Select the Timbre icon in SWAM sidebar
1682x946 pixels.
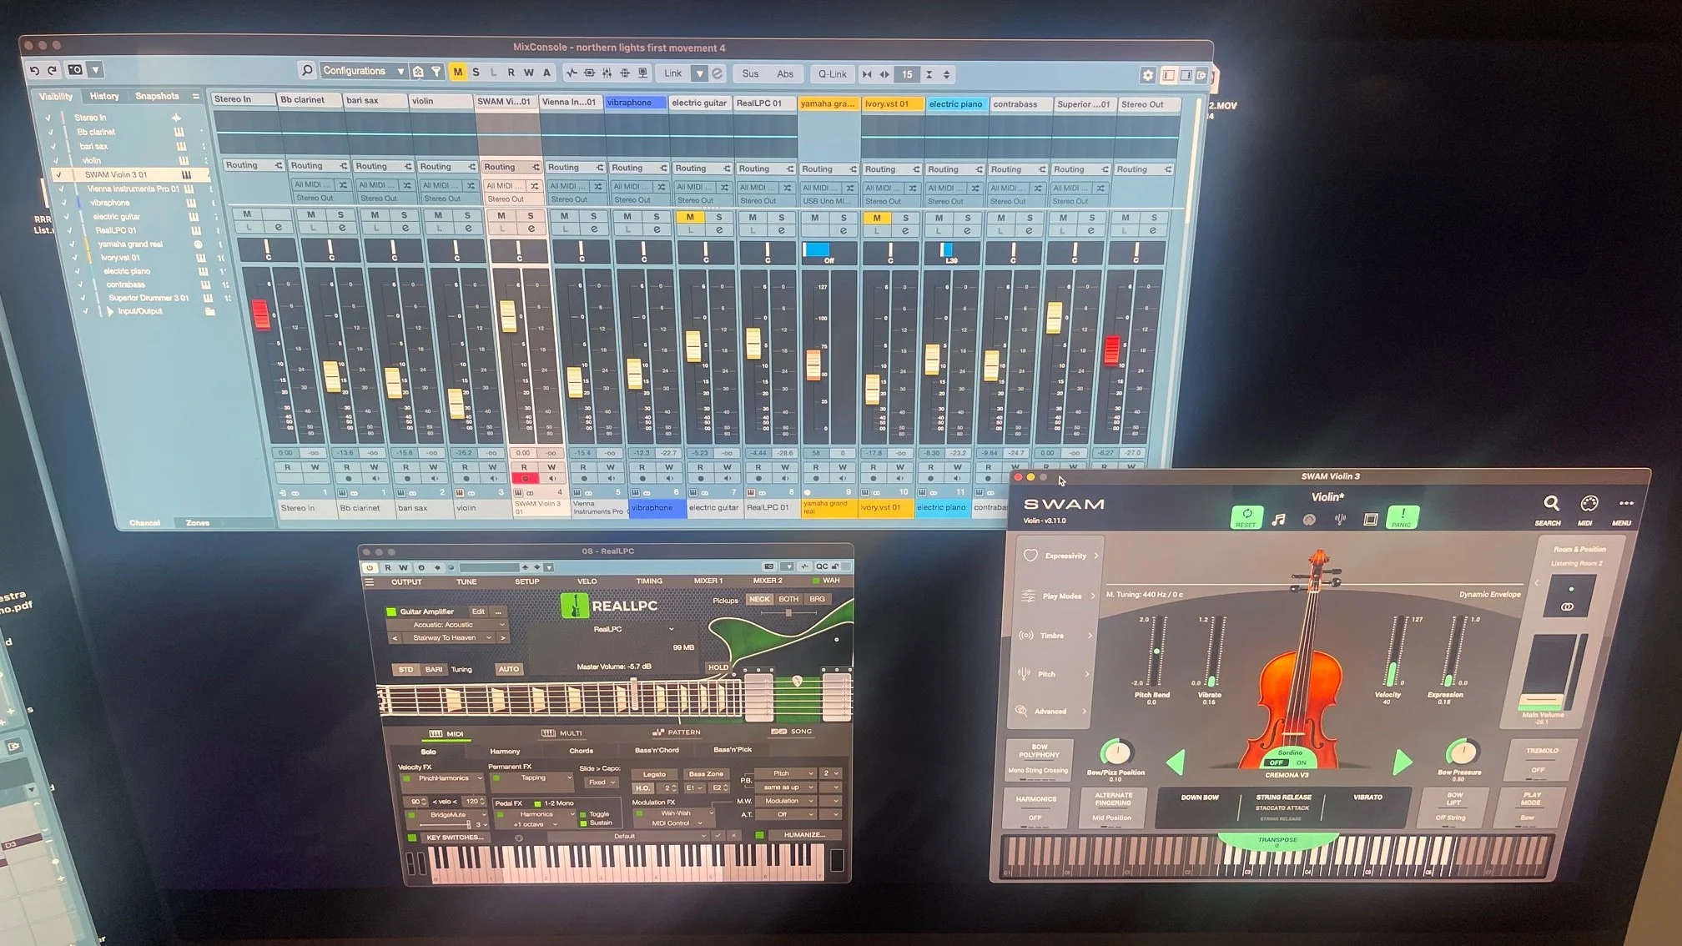(x=1027, y=635)
